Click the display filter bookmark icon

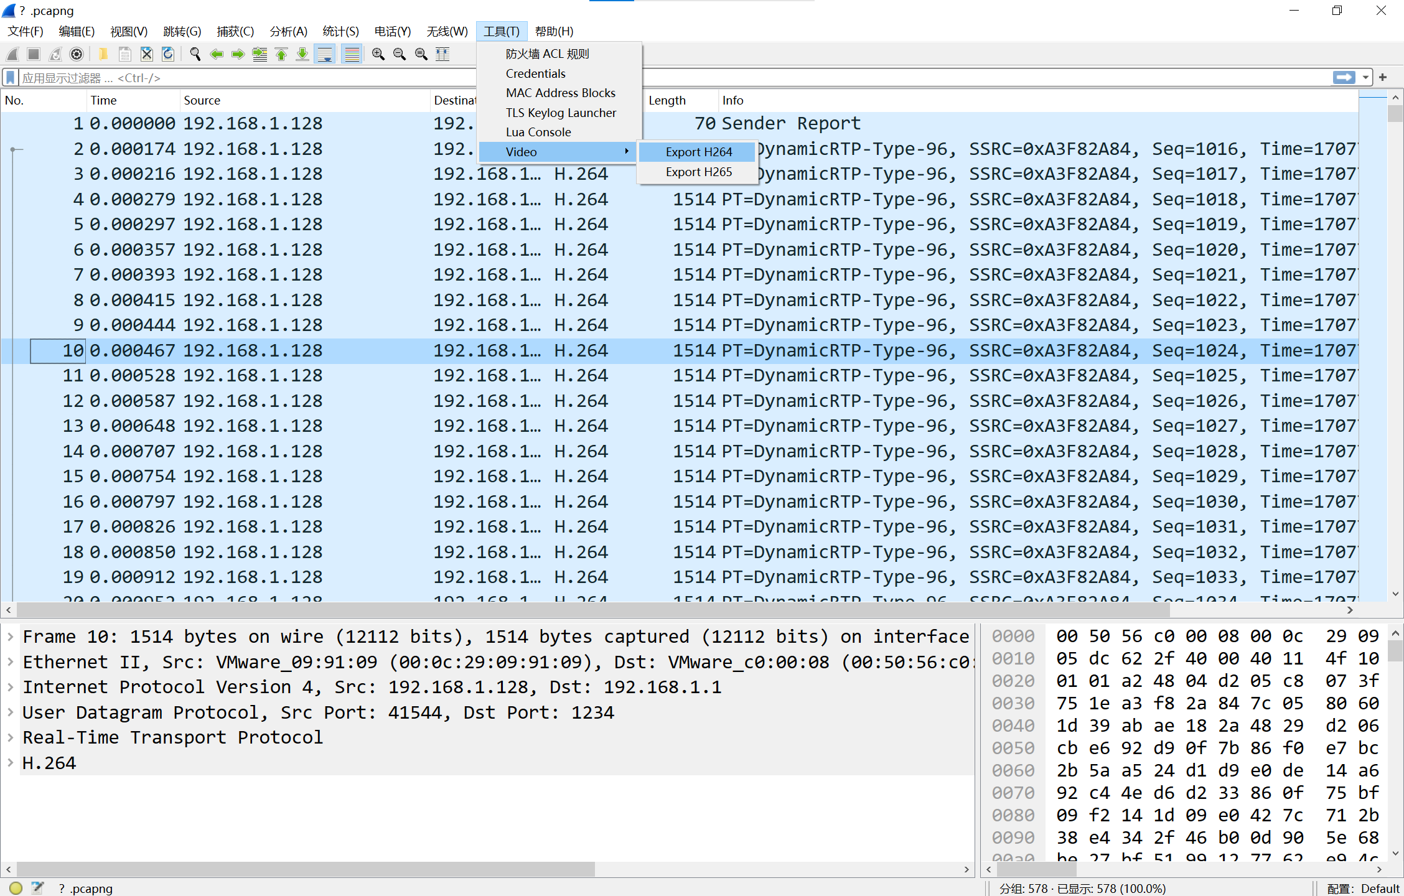11,78
